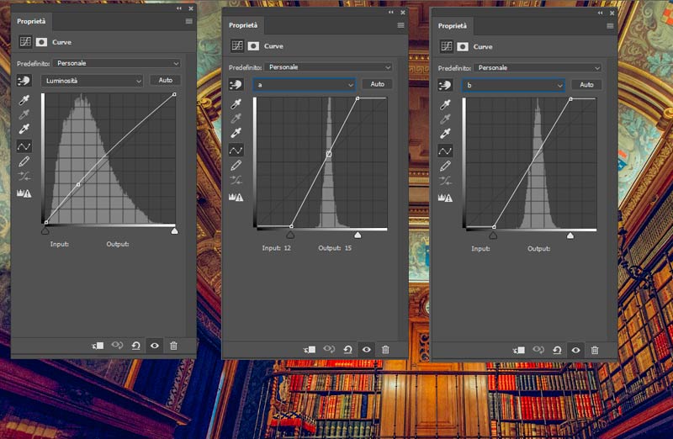Toggle layer visibility eye in channel b panel

tap(575, 350)
